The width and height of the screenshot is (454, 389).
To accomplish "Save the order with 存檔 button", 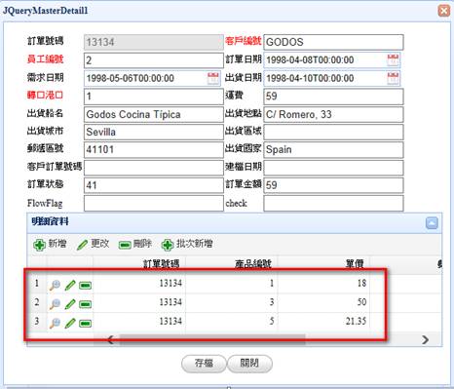I will coord(204,363).
